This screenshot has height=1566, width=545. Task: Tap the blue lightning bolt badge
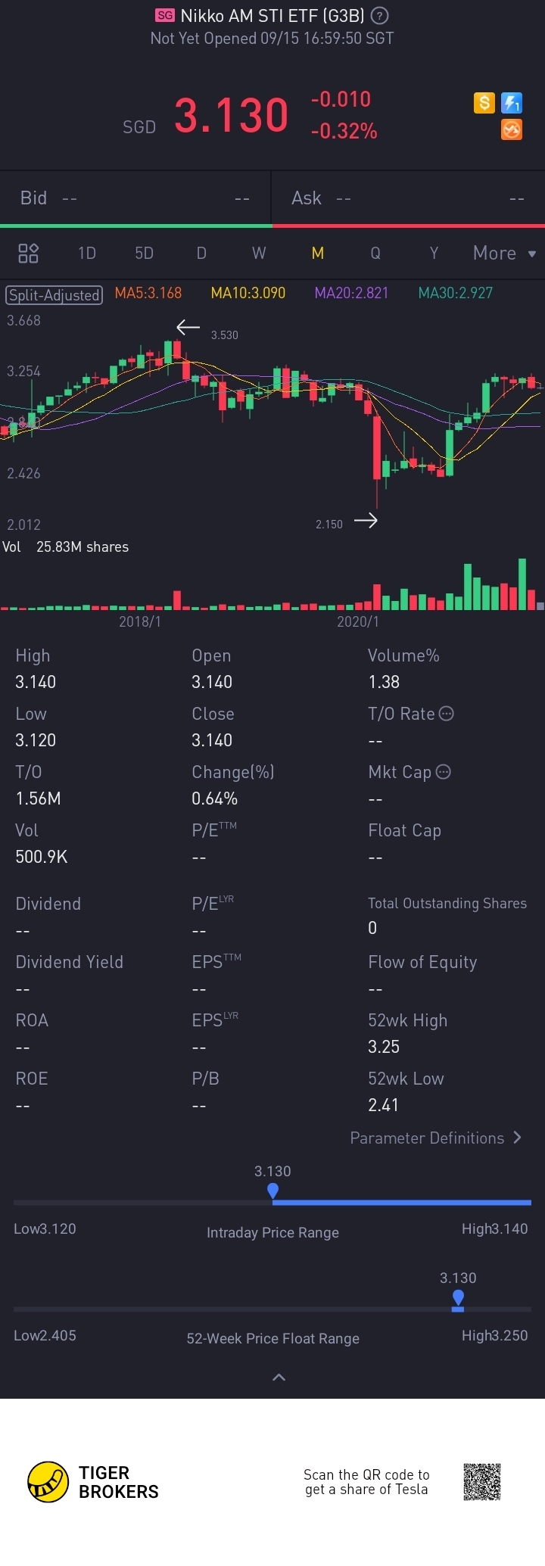(512, 103)
